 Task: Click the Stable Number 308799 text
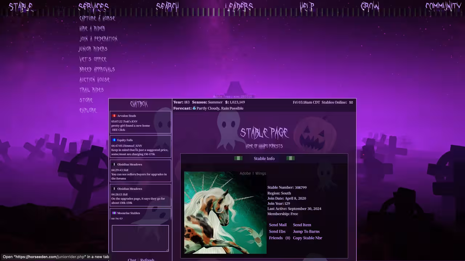point(287,187)
